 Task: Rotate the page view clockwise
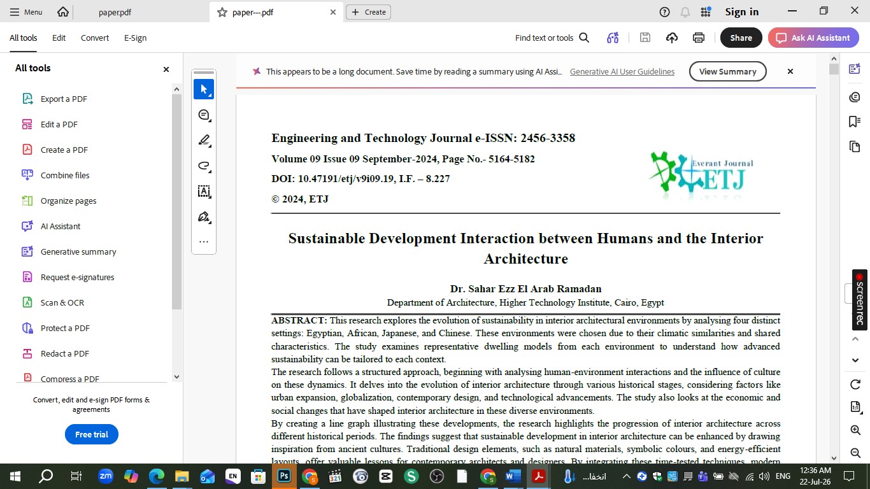pos(855,384)
